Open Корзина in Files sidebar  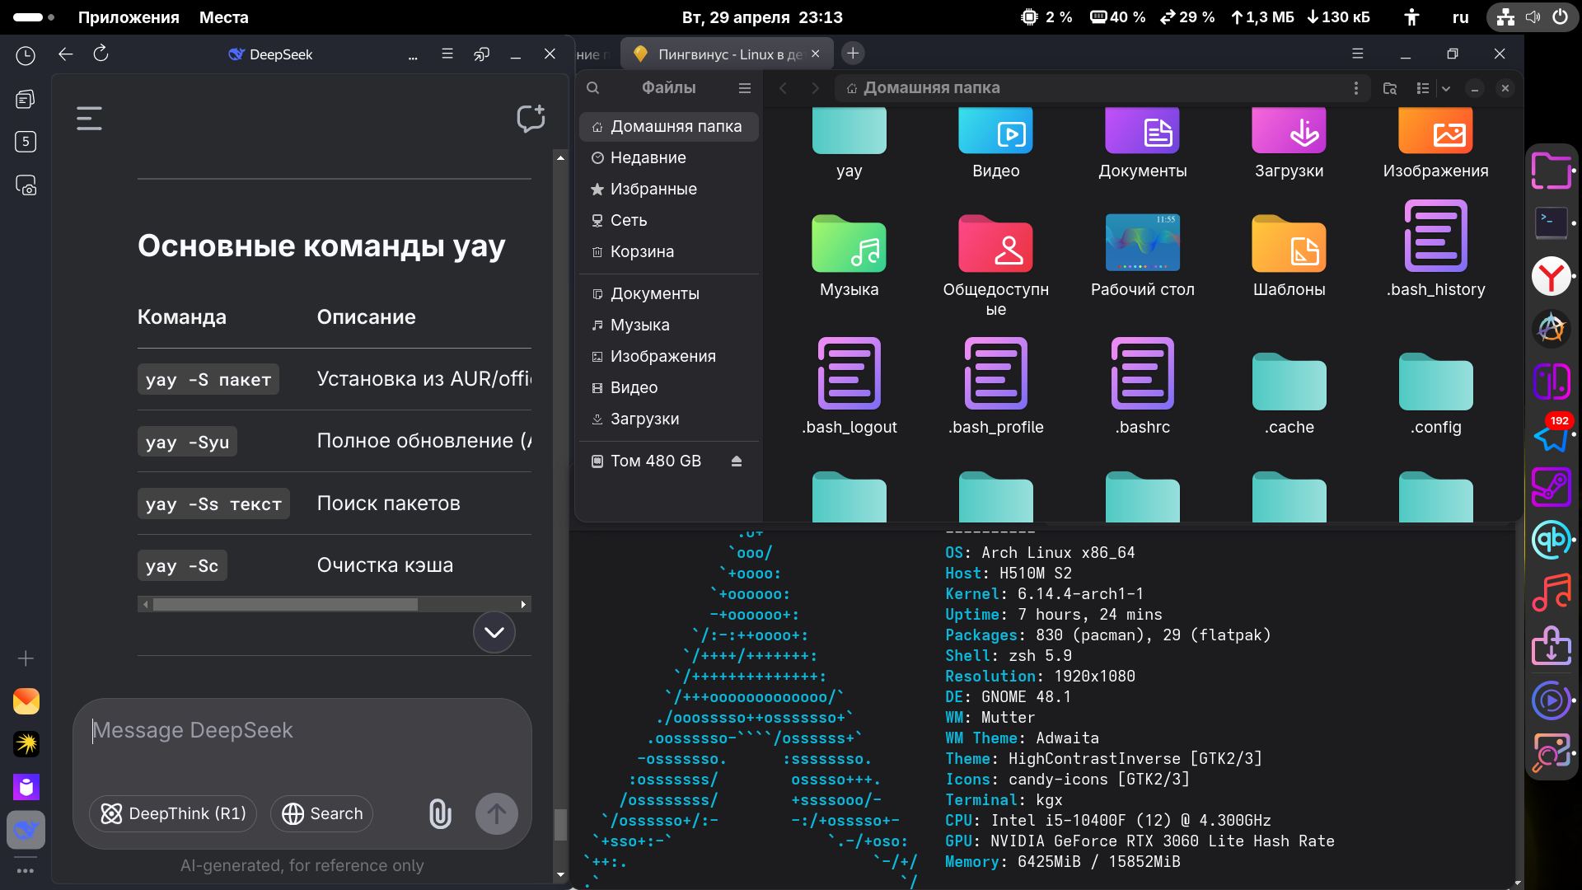[x=668, y=252]
